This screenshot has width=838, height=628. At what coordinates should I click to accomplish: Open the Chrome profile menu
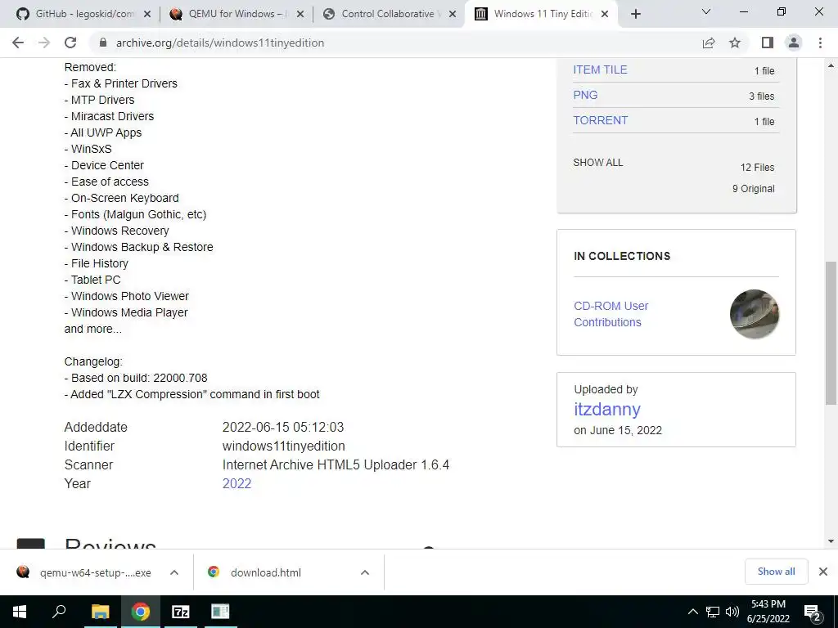pyautogui.click(x=794, y=43)
